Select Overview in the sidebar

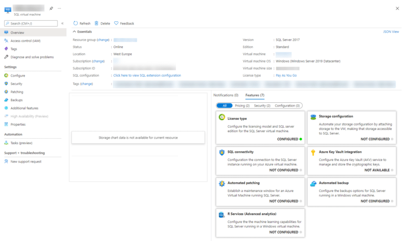(33, 33)
